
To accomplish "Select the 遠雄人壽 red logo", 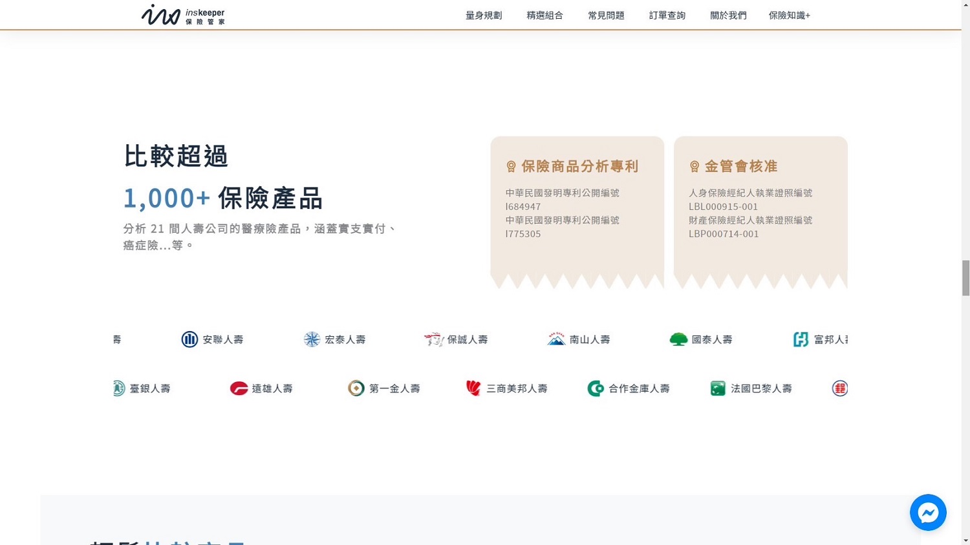I will (239, 389).
